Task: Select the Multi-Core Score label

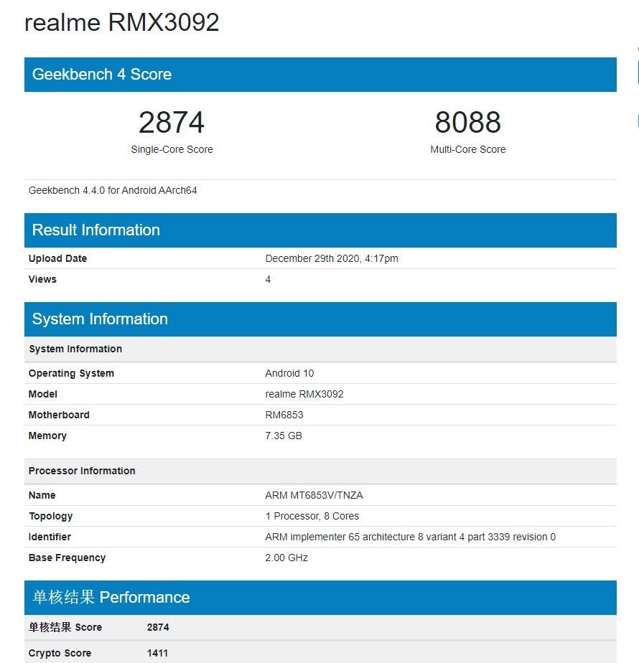Action: 468,149
